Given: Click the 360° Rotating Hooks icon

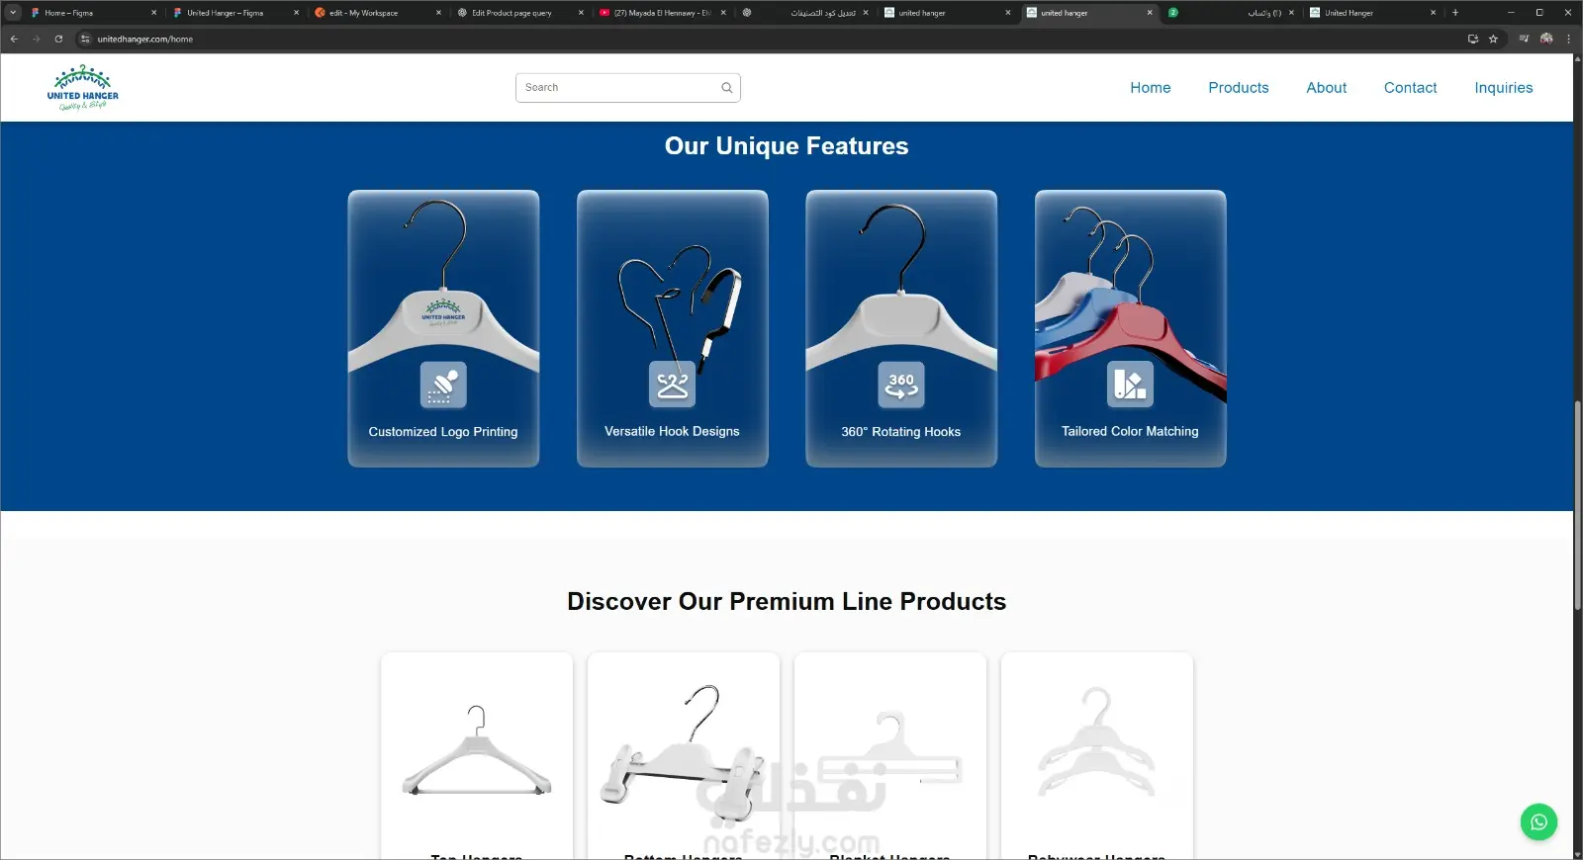Looking at the screenshot, I should pyautogui.click(x=901, y=385).
